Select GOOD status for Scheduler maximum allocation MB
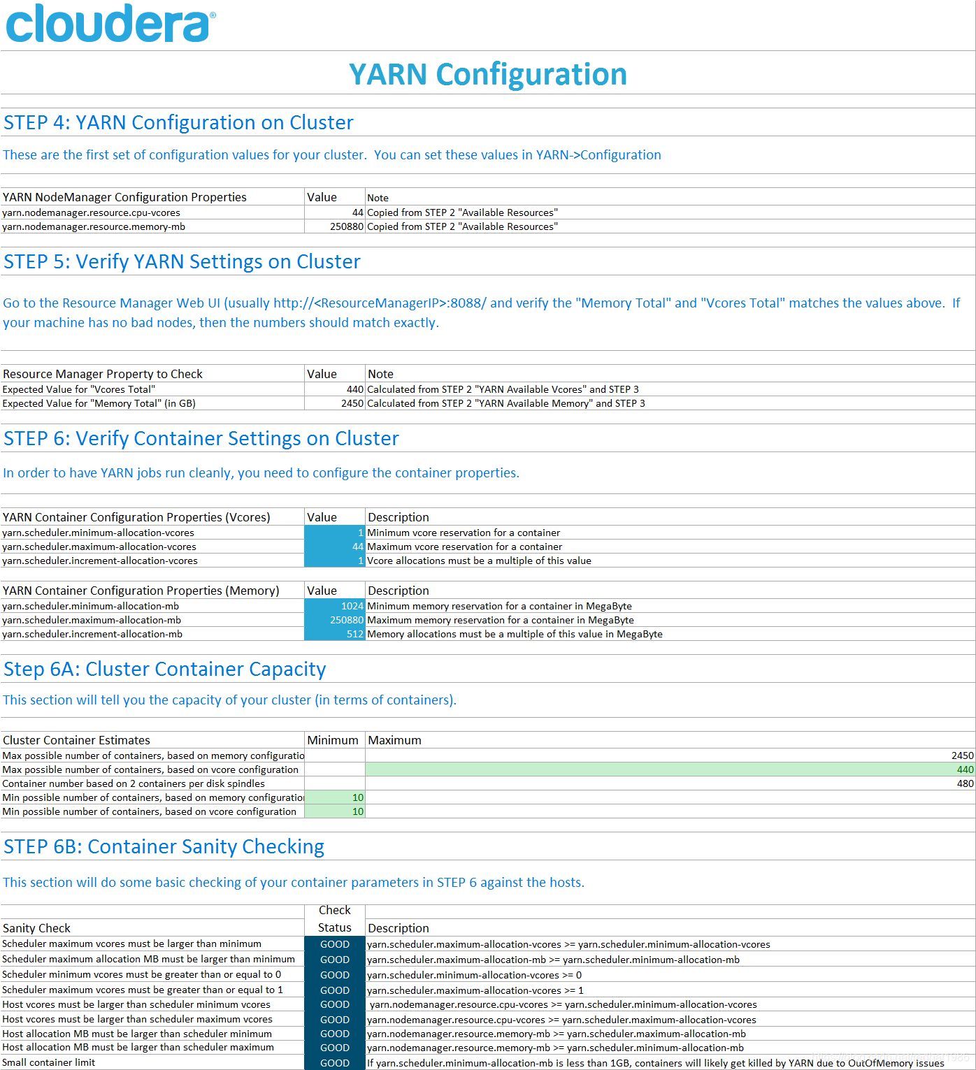 pyautogui.click(x=335, y=960)
